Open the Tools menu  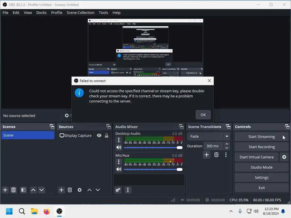103,12
